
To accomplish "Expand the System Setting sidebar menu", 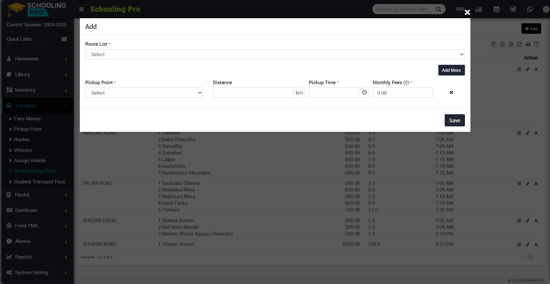I will tap(37, 272).
